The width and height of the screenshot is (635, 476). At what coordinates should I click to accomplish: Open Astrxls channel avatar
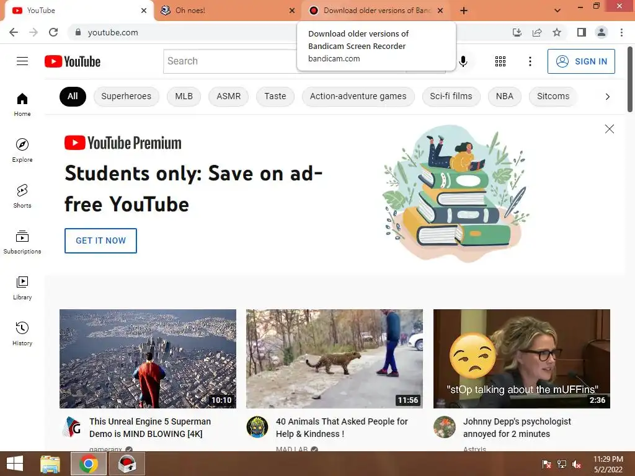[444, 427]
